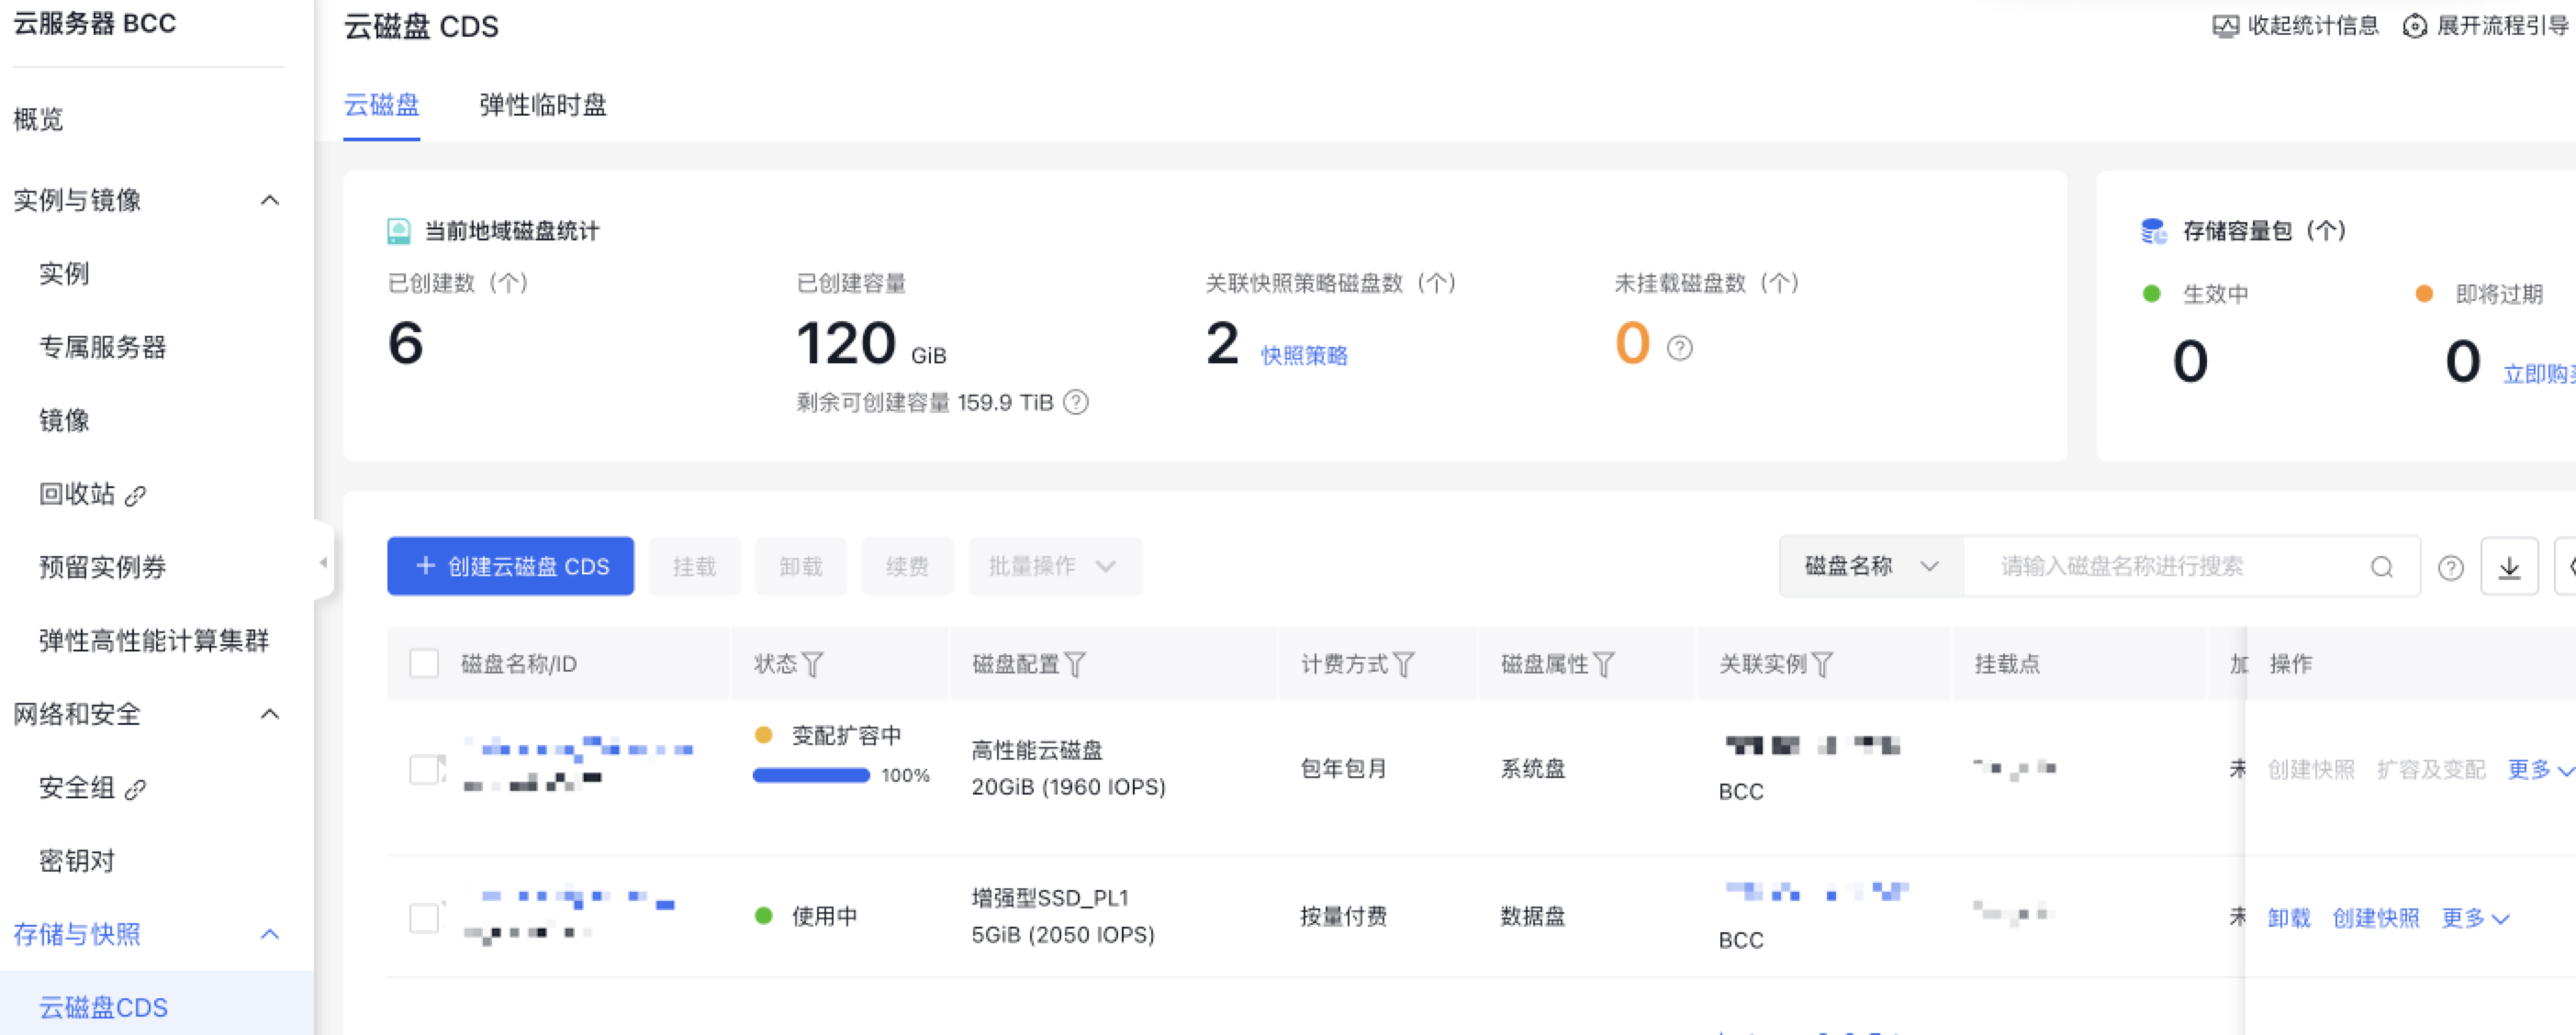This screenshot has height=1035, width=2576.
Task: Click the 包年包月 billing cell
Action: click(x=1343, y=768)
